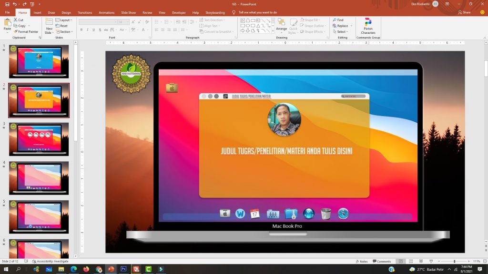Open Microsoft Edge from the taskbar
The height and width of the screenshot is (274, 488).
[x=74, y=269]
